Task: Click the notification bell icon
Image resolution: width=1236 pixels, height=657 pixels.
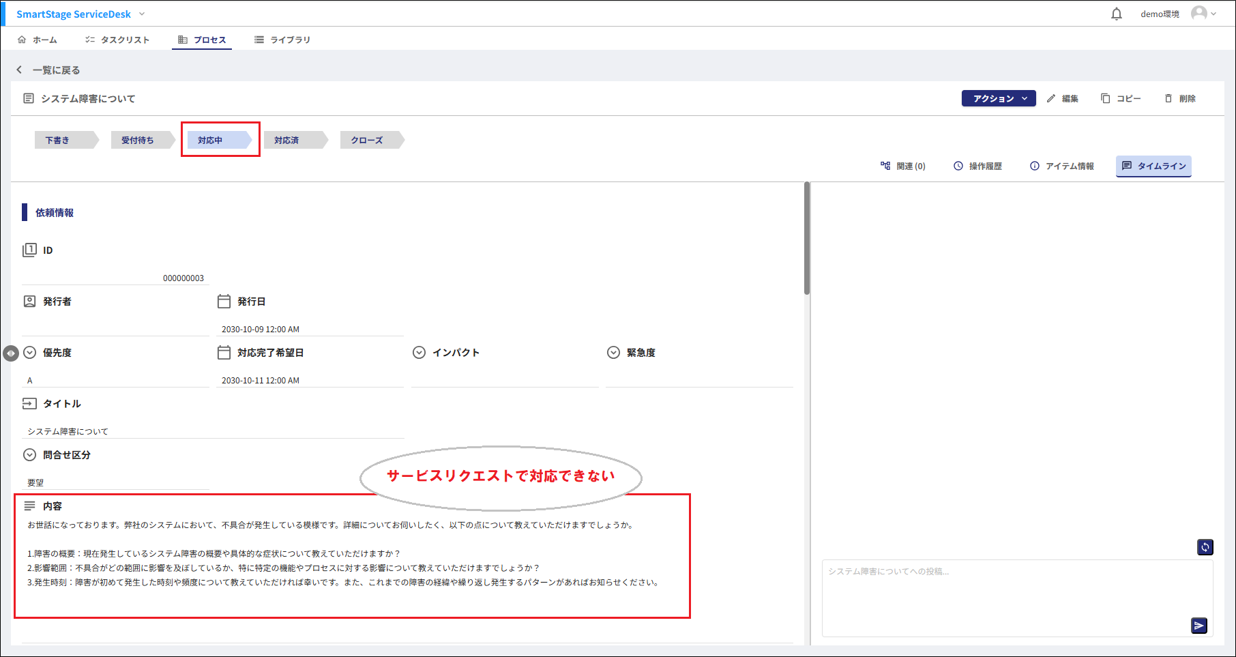Action: pyautogui.click(x=1116, y=14)
